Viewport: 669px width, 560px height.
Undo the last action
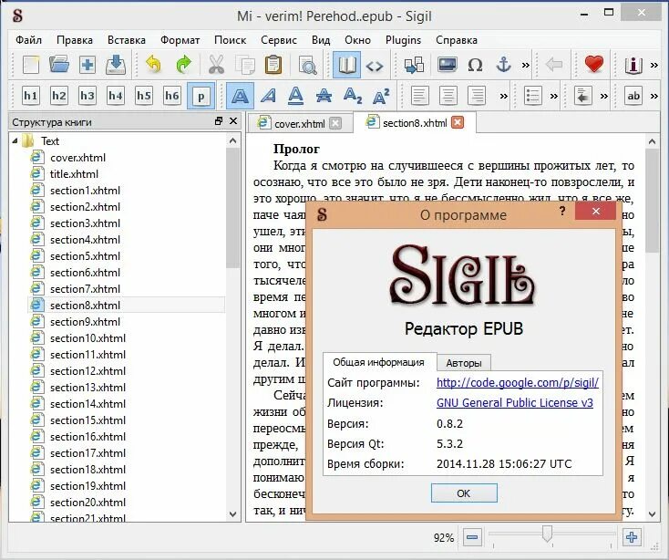pos(154,65)
